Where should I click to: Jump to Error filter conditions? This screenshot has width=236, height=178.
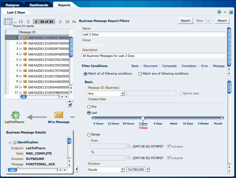(x=205, y=66)
